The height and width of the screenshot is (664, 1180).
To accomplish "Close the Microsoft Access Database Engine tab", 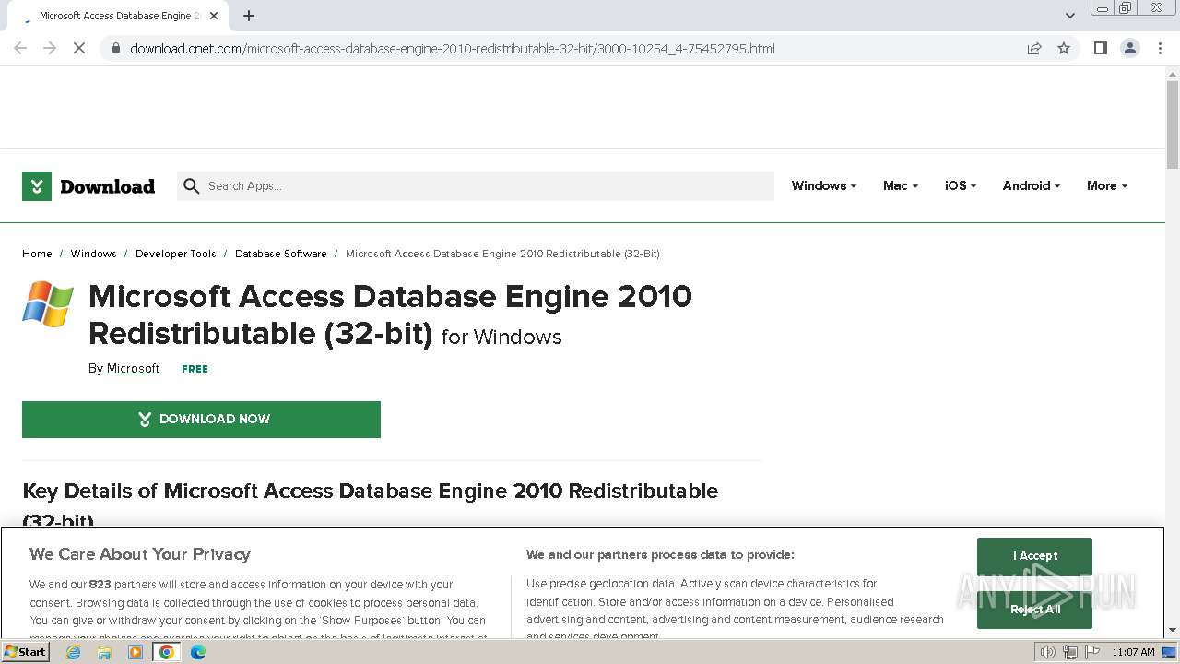I will coord(215,16).
